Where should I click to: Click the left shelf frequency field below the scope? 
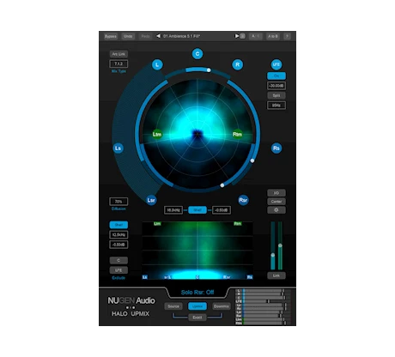tap(173, 210)
